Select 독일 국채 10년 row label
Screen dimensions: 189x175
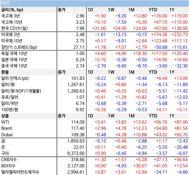point(14,53)
